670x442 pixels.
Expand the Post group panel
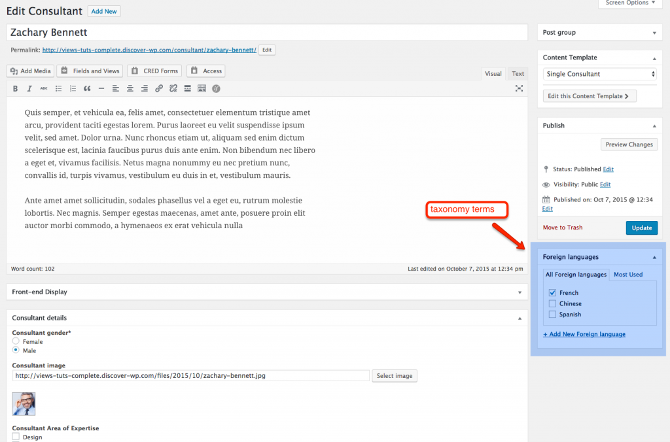(x=600, y=32)
